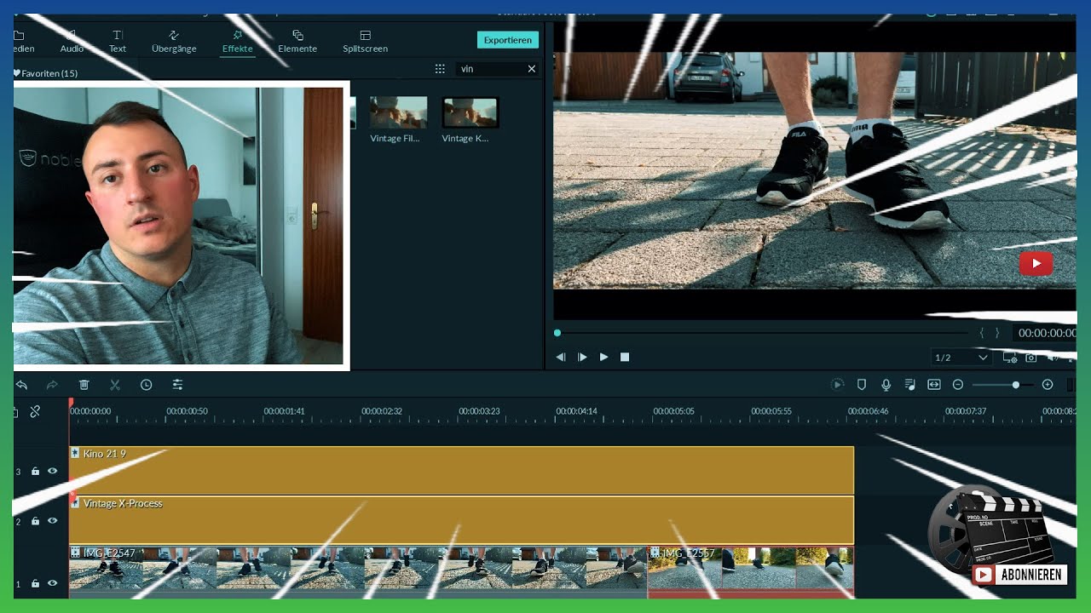Zoom in the timeline with plus icon
This screenshot has height=613, width=1091.
pos(1048,385)
